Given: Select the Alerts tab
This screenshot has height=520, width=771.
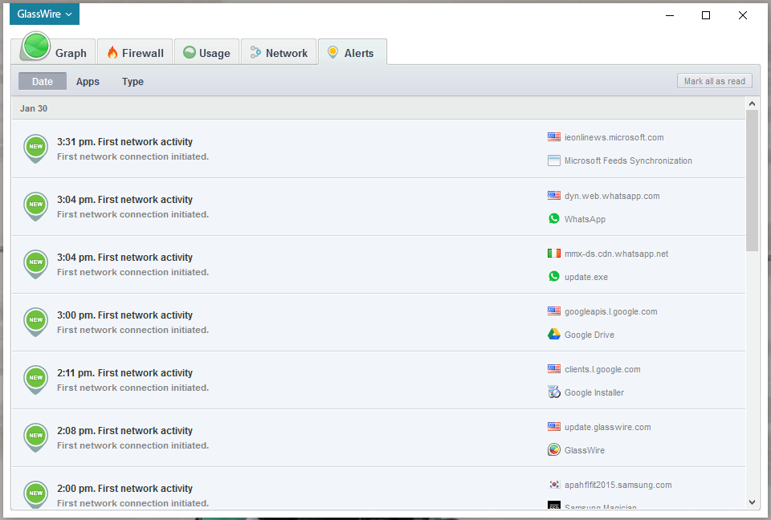Looking at the screenshot, I should (x=353, y=52).
